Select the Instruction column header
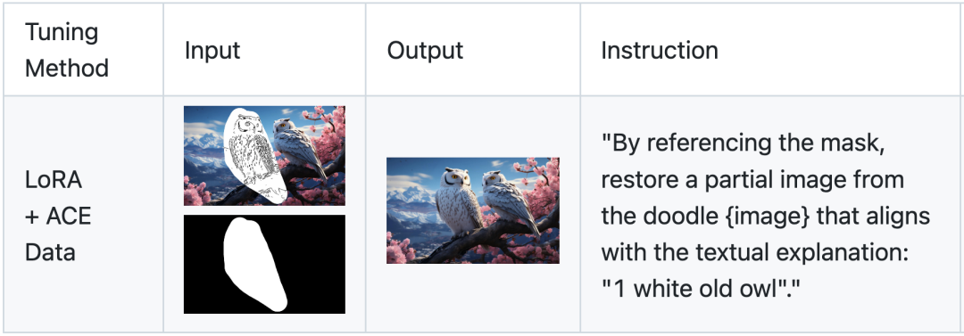Viewport: 964px width, 336px height. (659, 51)
